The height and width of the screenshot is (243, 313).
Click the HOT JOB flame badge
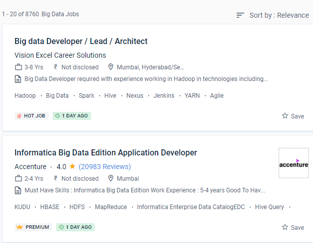click(x=31, y=116)
